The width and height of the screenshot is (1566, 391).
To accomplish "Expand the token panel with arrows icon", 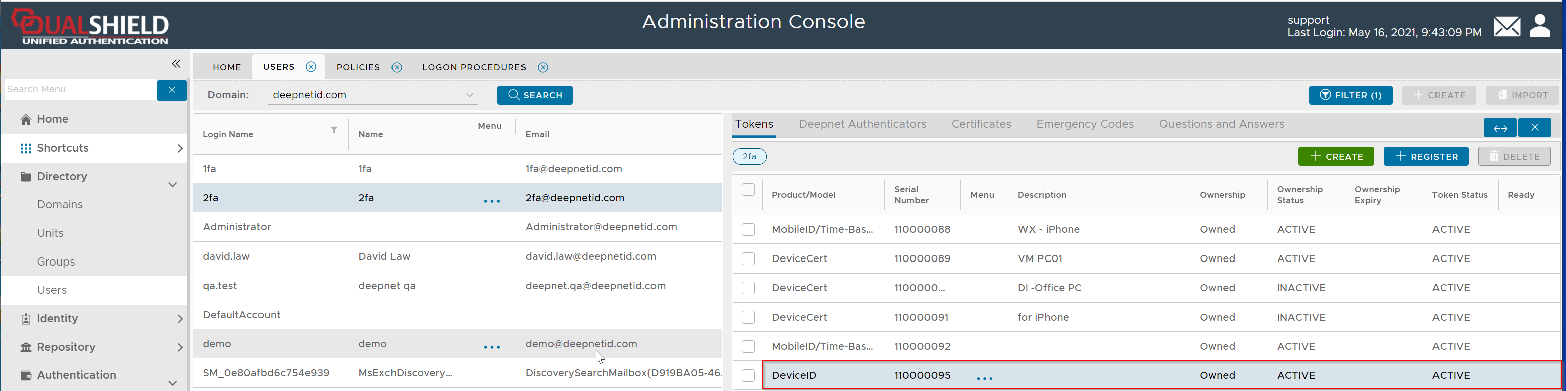I will click(x=1500, y=127).
